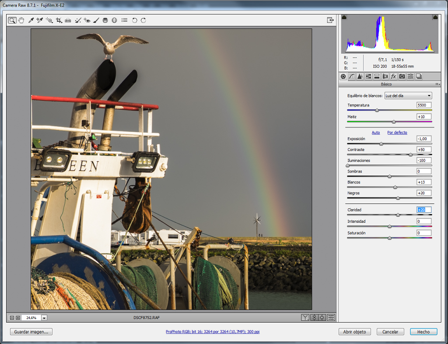Viewport: 448px width, 344px height.
Task: Open the Effects (fx) tab
Action: click(x=393, y=77)
